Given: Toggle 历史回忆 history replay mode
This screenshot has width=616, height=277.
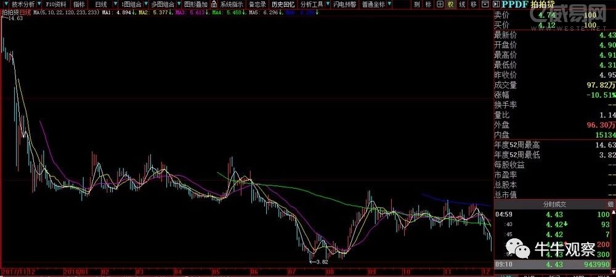Looking at the screenshot, I should click(x=283, y=4).
